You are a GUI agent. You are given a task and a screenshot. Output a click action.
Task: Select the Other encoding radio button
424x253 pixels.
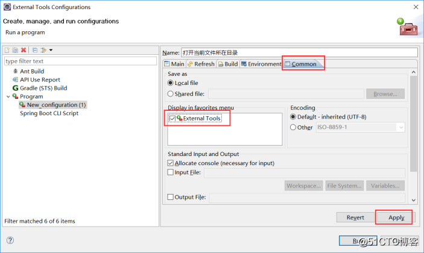pyautogui.click(x=293, y=127)
